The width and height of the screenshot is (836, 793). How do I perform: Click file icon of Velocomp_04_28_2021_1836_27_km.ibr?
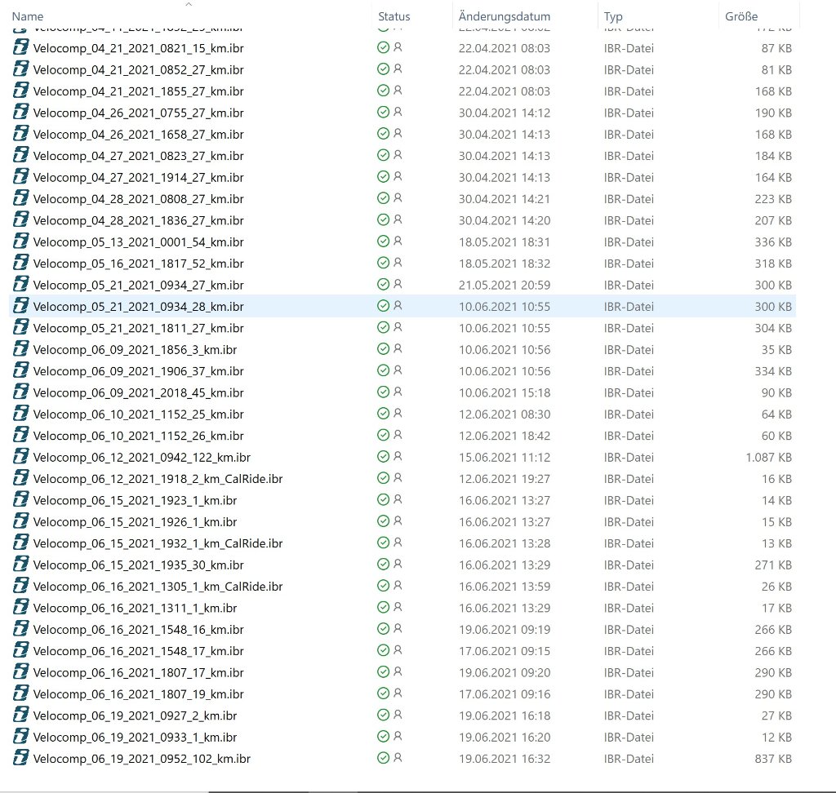click(20, 220)
